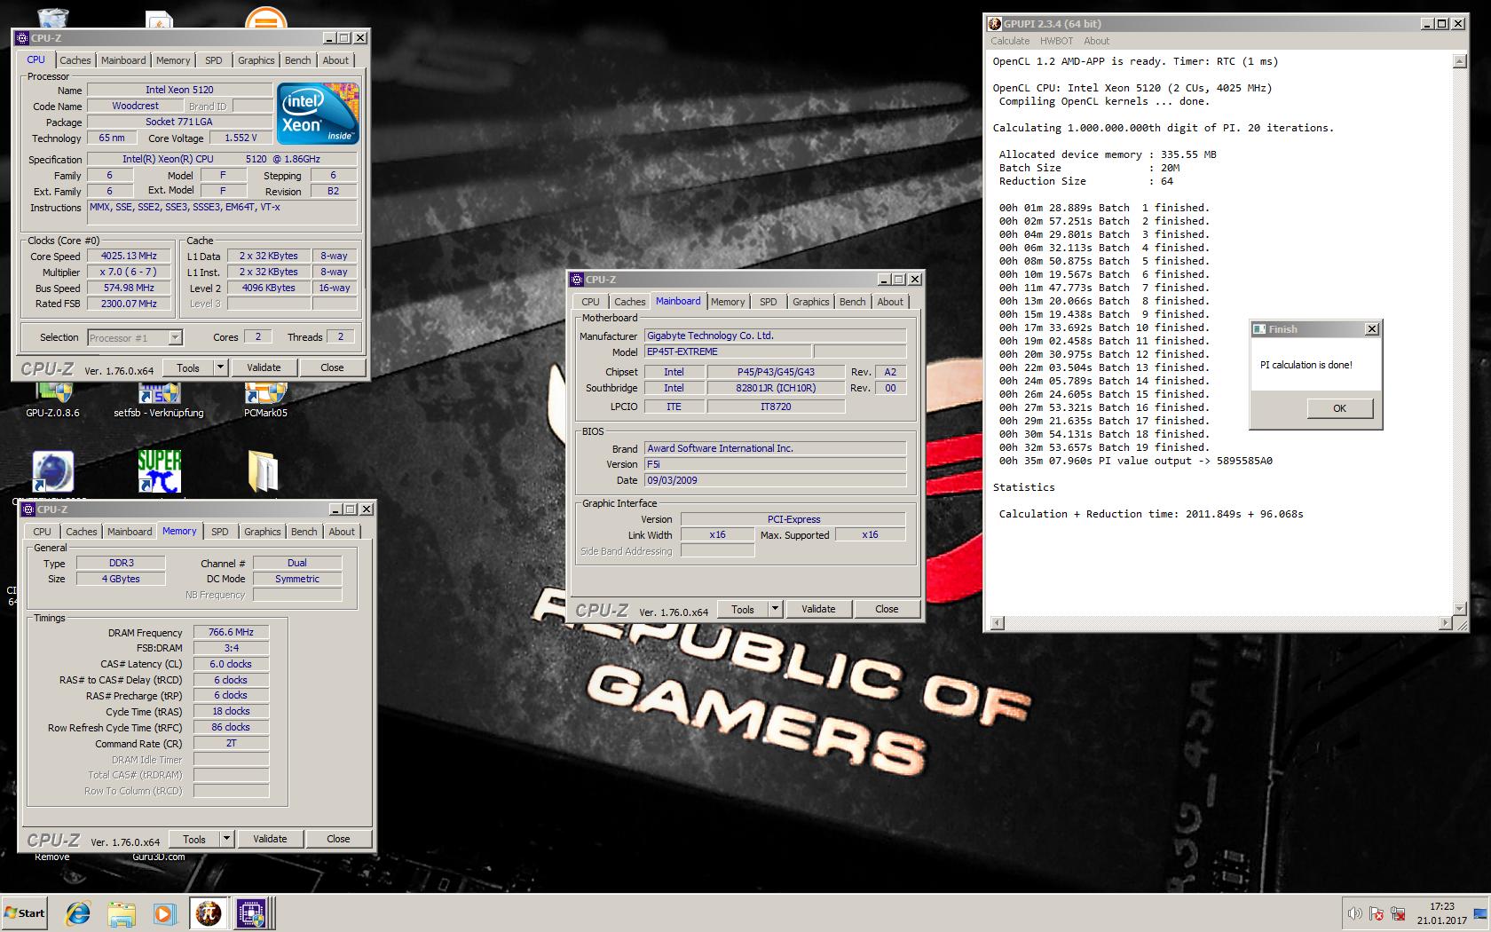The image size is (1491, 932).
Task: Open the folder icon on the desktop
Action: pyautogui.click(x=264, y=470)
